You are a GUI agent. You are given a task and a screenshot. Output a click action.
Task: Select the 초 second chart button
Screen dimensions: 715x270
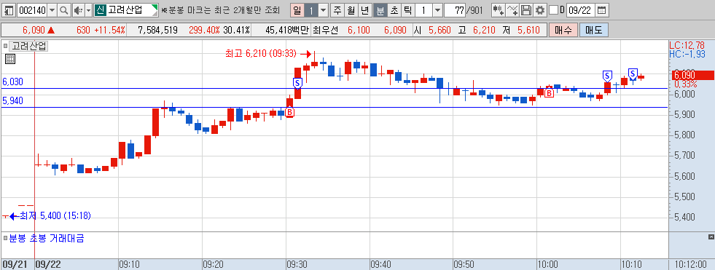[394, 9]
